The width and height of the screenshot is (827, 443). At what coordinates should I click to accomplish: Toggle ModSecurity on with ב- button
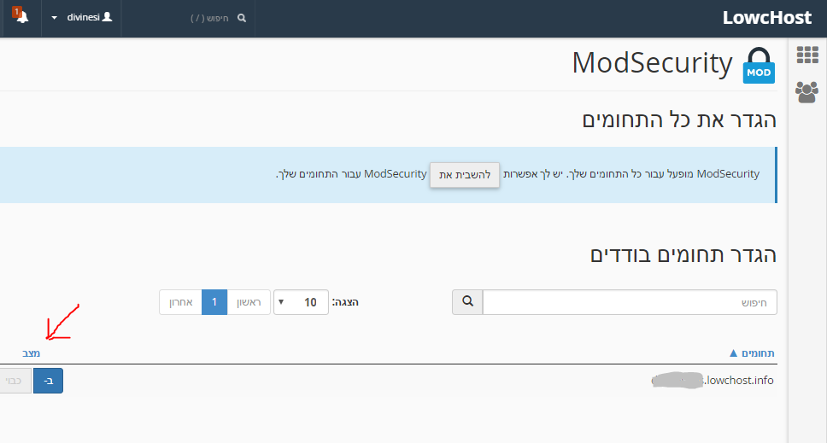(x=48, y=381)
